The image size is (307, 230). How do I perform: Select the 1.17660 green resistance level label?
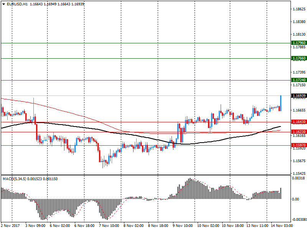pyautogui.click(x=299, y=58)
